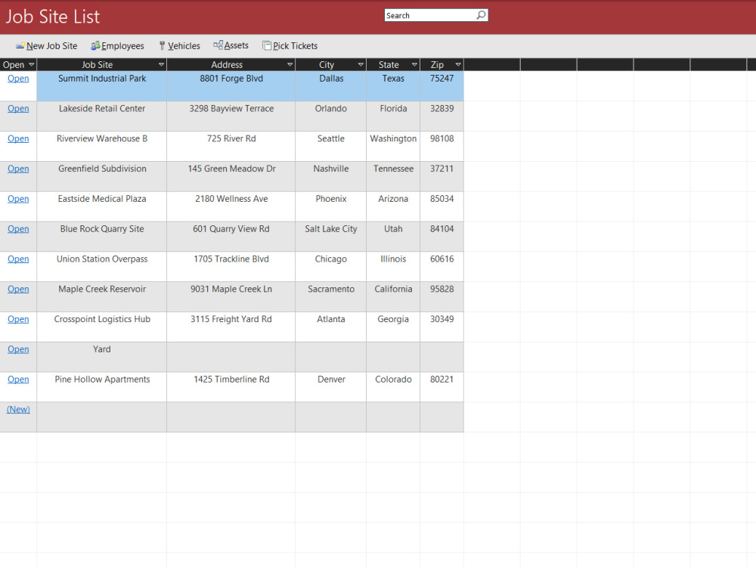Select the Denver city cell
The height and width of the screenshot is (567, 756).
pyautogui.click(x=331, y=386)
